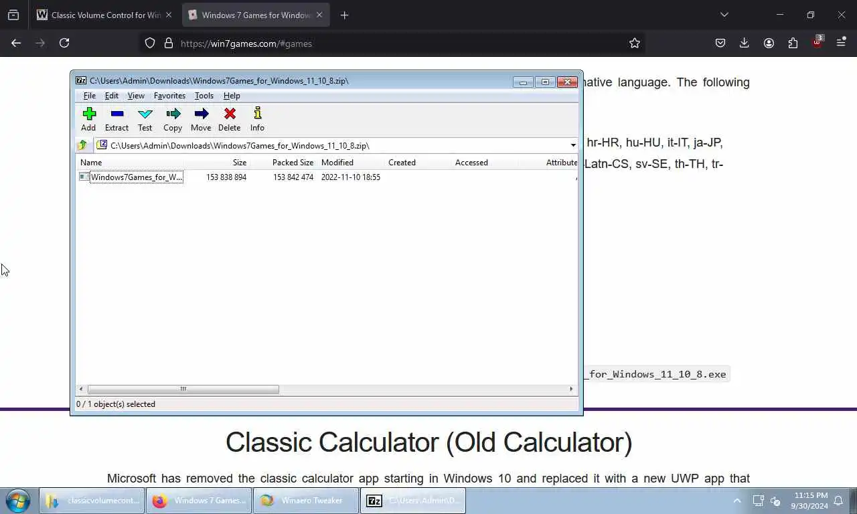Open the notifications tray icon
Screen dimensions: 857x514
point(839,501)
